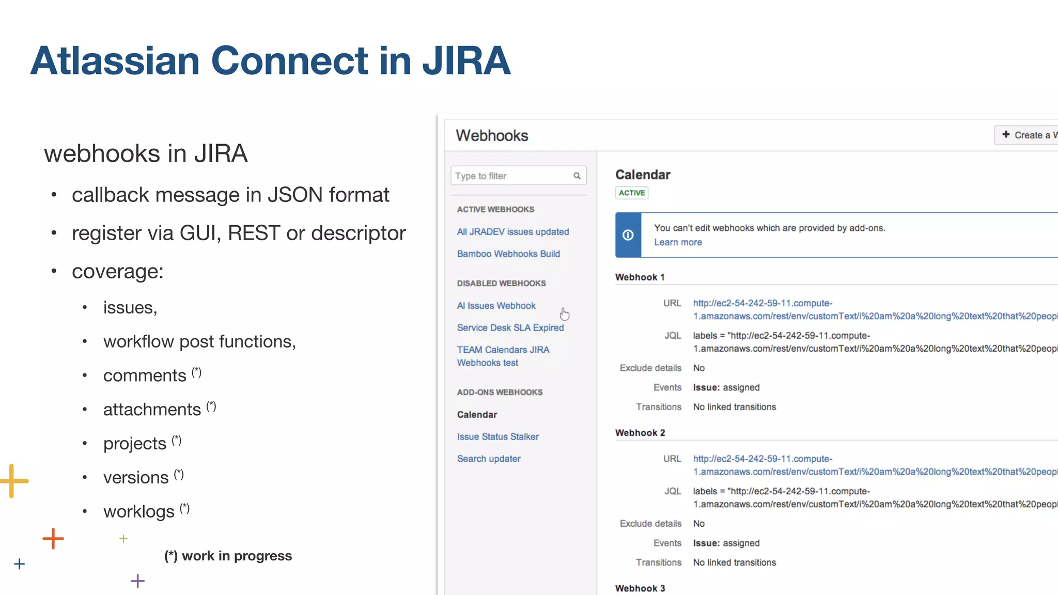Click Webhook 2 JQL labels value
1058x595 pixels.
pos(875,497)
